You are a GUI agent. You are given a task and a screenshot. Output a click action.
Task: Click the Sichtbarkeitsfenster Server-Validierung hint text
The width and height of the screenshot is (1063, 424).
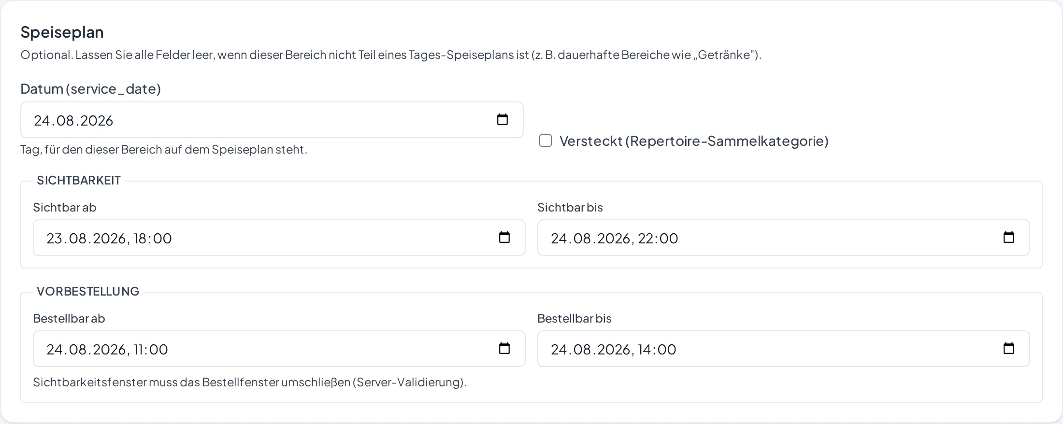point(250,382)
